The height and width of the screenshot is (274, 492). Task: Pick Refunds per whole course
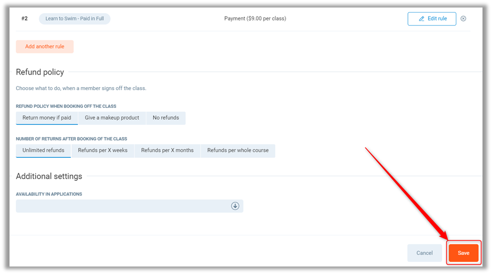tap(238, 150)
